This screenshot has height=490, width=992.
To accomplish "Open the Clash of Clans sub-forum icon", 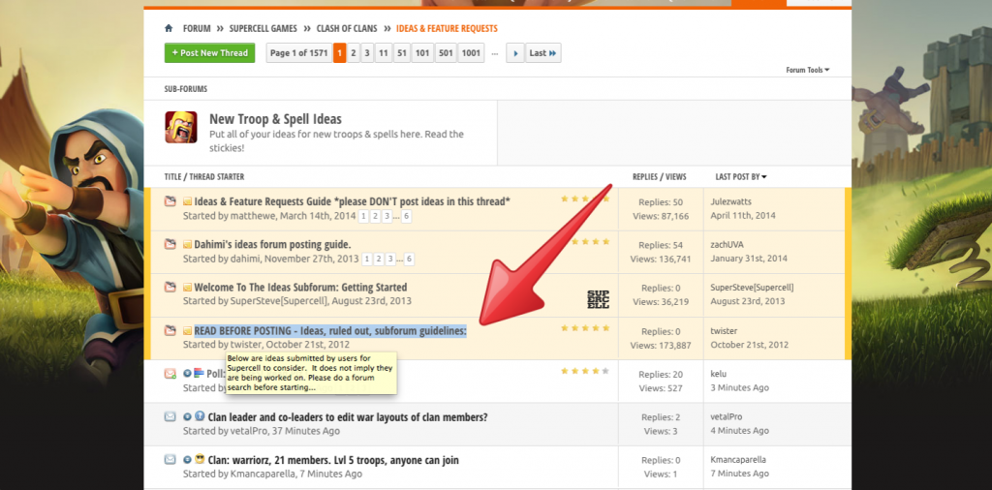I will (x=181, y=128).
